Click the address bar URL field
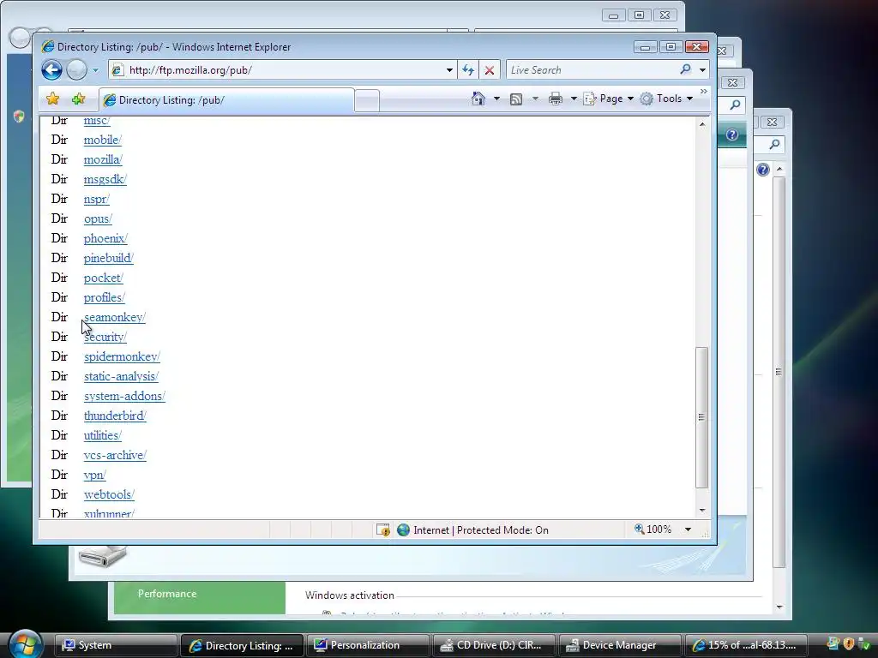The width and height of the screenshot is (878, 658). 280,70
